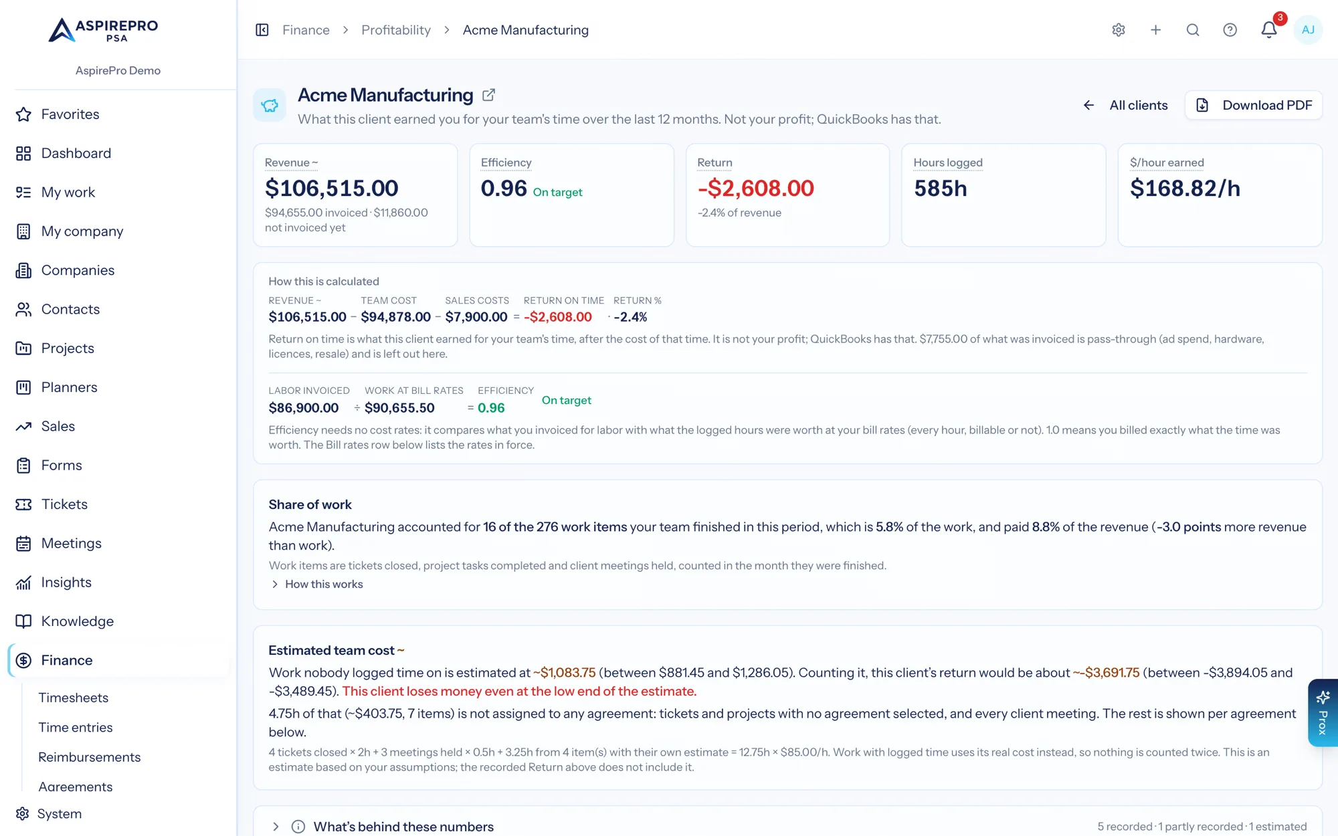Open the Prox assistant side tab
The width and height of the screenshot is (1338, 836).
1323,712
